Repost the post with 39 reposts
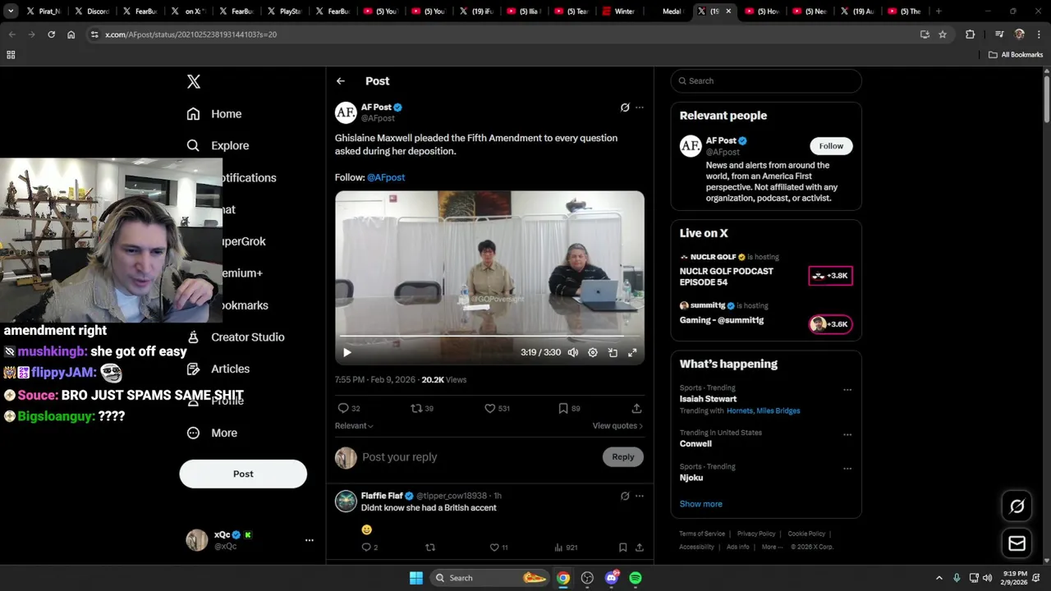 [x=422, y=408]
